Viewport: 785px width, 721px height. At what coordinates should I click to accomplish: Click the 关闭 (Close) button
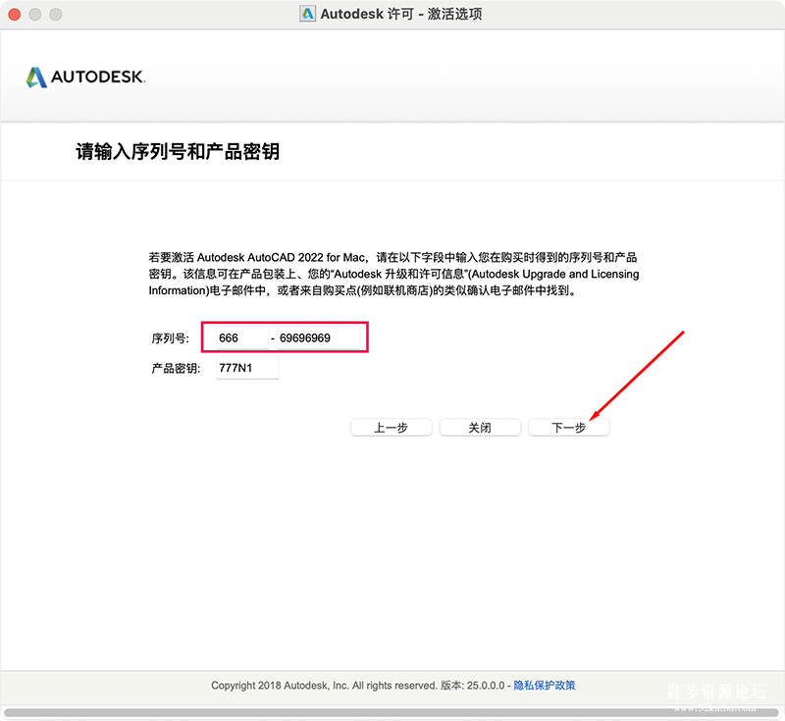point(480,428)
